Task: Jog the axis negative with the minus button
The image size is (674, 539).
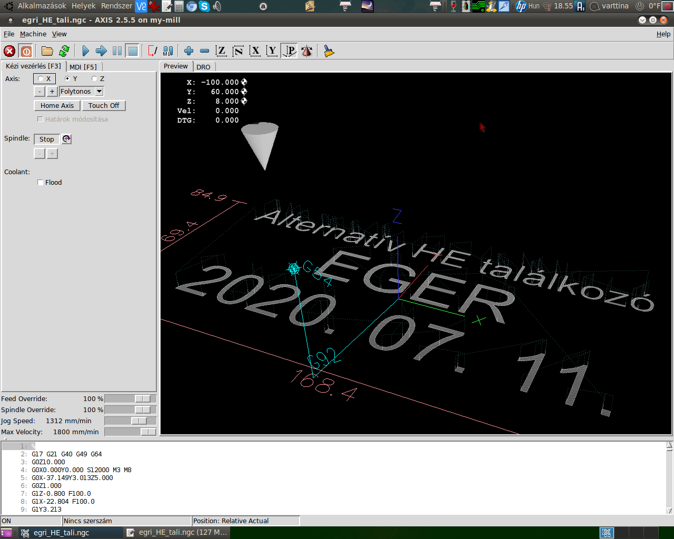Action: click(39, 92)
